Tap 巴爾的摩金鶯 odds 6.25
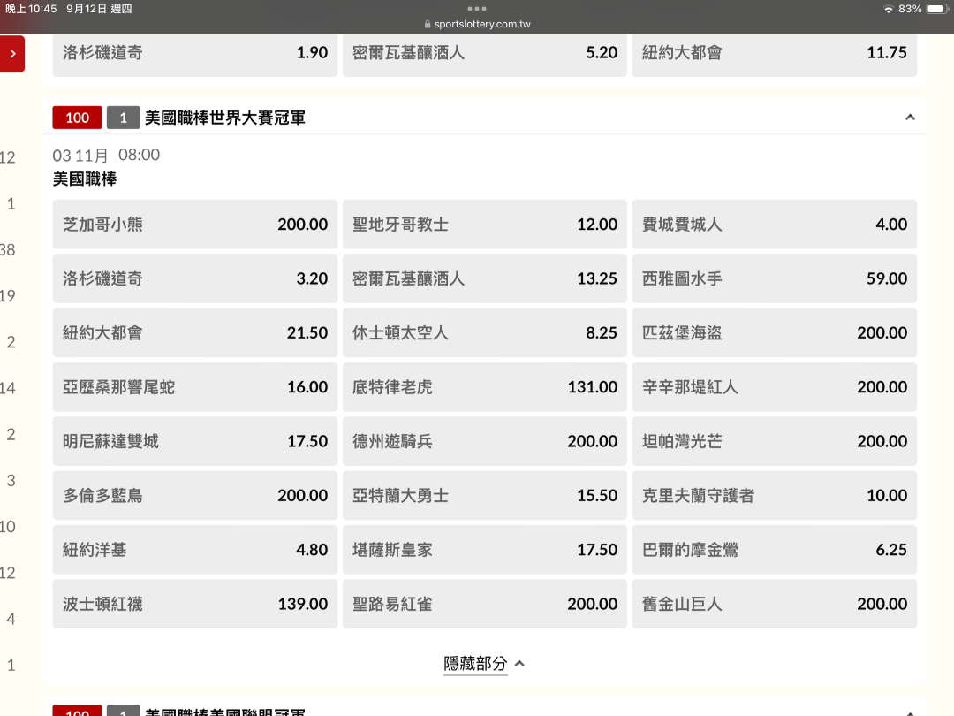Screen dimensions: 954x716 774,549
